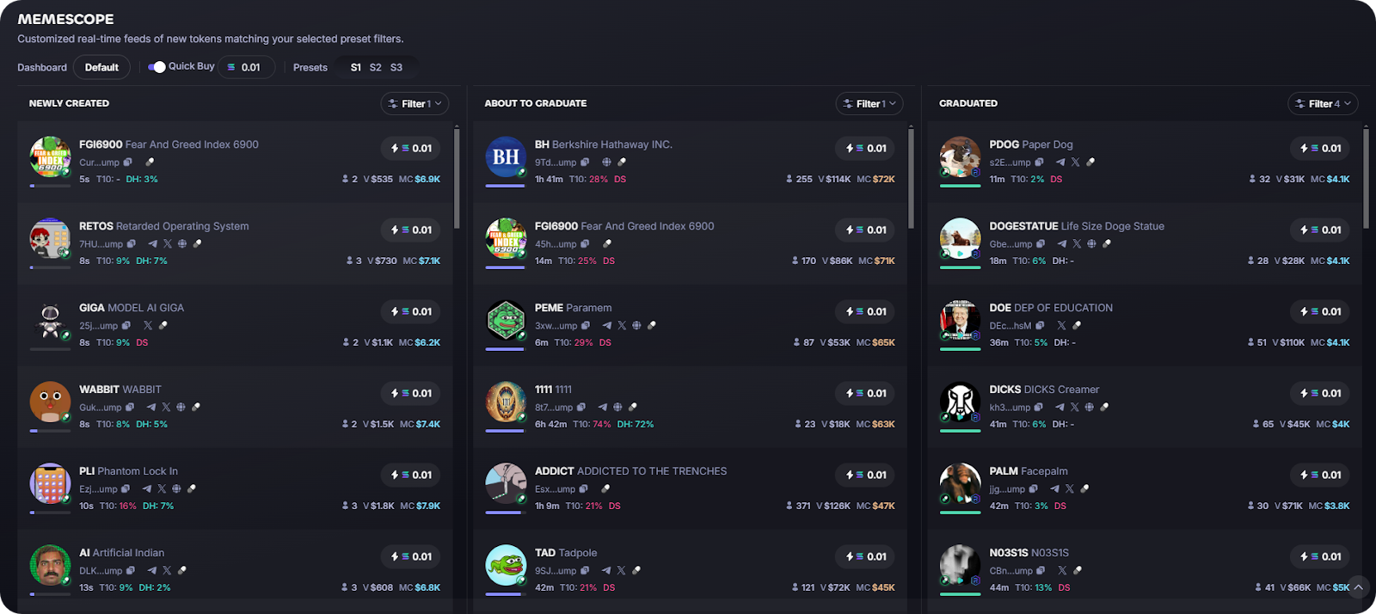Click the Quick Buy amount field
Viewport: 1376px width, 614px height.
pyautogui.click(x=246, y=67)
